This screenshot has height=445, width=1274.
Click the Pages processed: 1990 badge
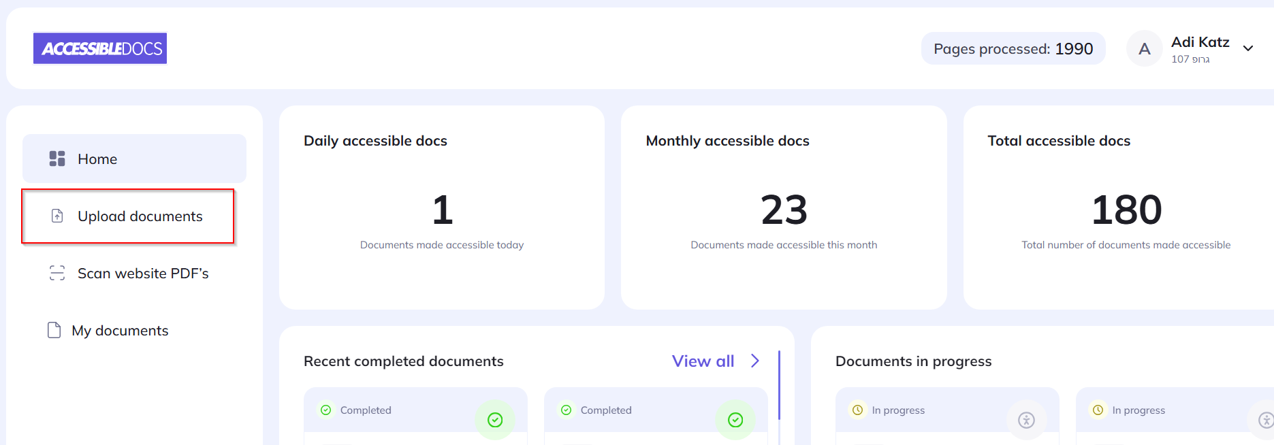click(x=1013, y=48)
